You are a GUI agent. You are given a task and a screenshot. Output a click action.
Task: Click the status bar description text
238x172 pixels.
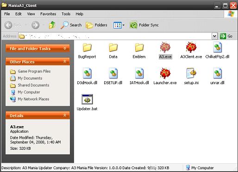pos(78,168)
